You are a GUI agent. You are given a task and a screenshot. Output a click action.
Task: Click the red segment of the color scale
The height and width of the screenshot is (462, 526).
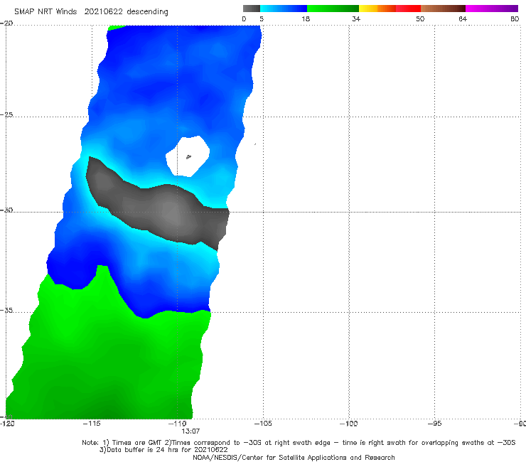(408, 9)
